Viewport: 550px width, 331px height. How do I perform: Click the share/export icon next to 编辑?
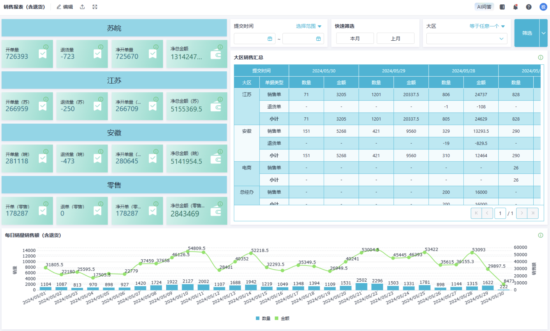[x=82, y=7]
